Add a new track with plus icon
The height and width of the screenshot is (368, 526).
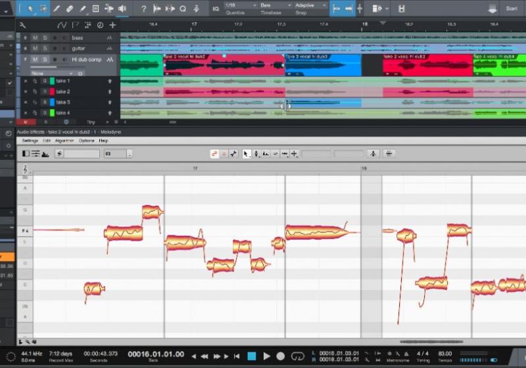[112, 25]
